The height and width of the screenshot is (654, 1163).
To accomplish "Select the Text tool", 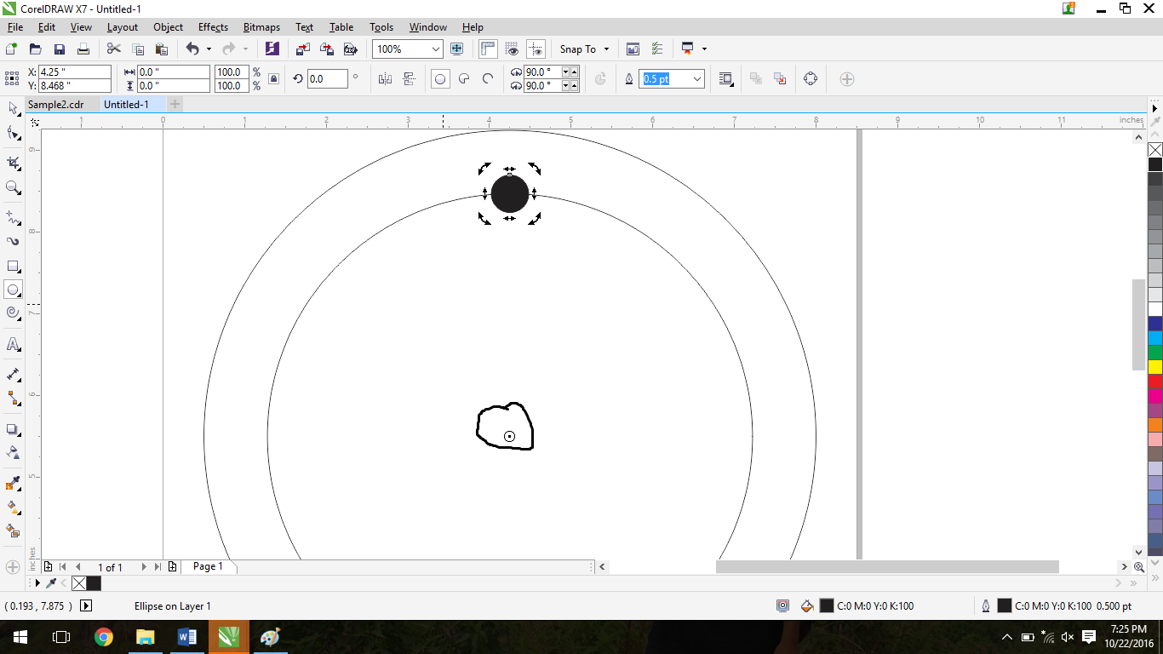I will 13,344.
